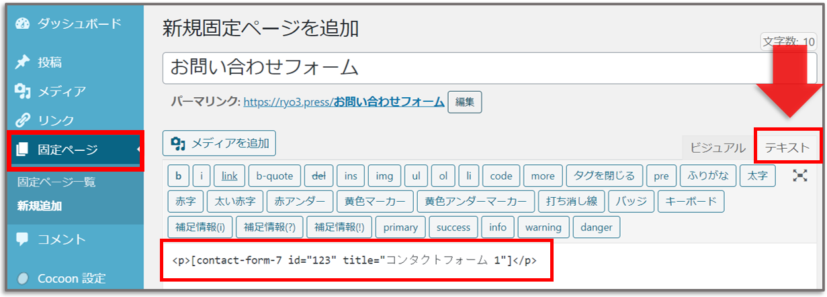This screenshot has height=297, width=827.
Task: Click the バッジ button
Action: tap(632, 201)
